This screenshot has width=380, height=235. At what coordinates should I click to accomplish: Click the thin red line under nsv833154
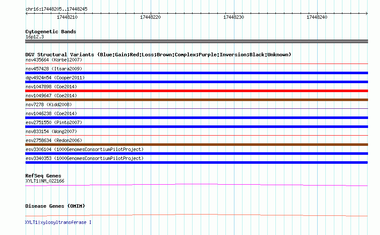[x=196, y=136]
